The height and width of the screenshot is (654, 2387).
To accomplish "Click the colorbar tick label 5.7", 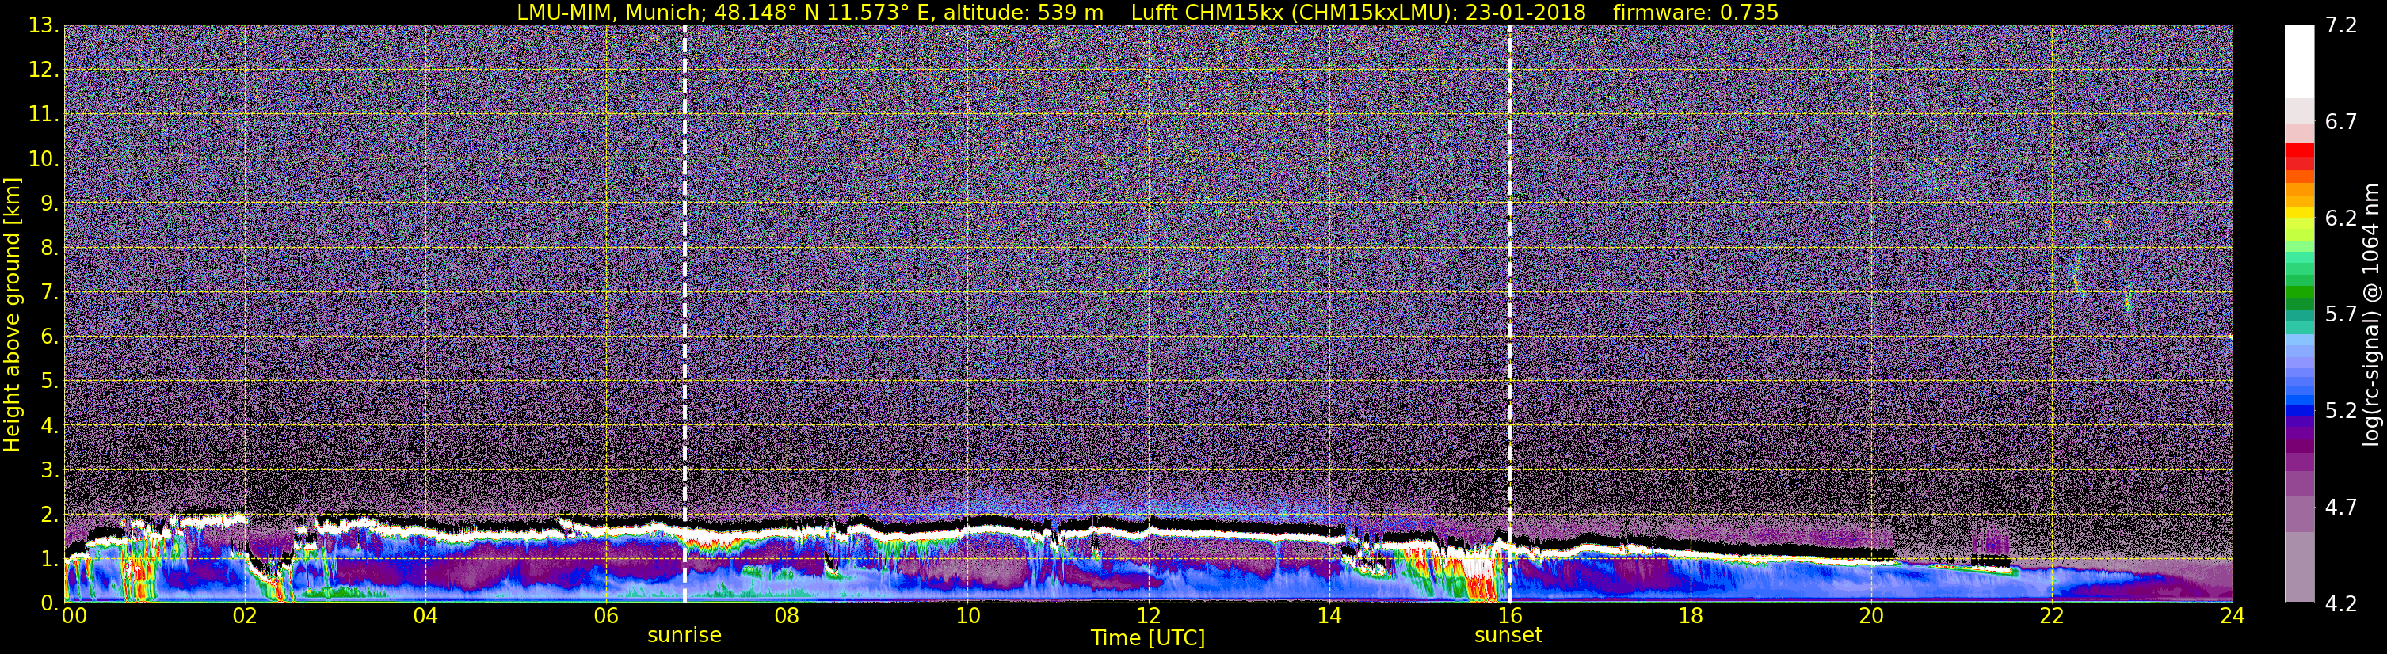I will [2341, 315].
